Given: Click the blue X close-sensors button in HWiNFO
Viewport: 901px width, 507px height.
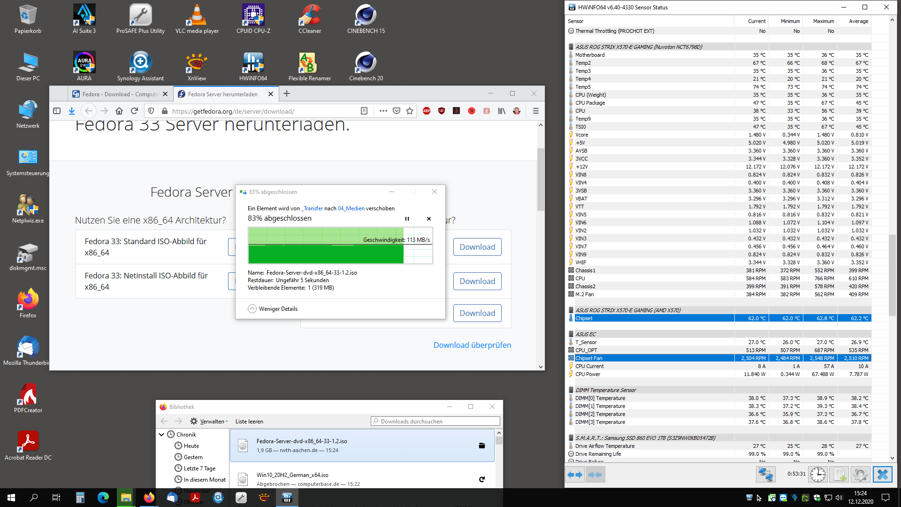Looking at the screenshot, I should click(882, 475).
